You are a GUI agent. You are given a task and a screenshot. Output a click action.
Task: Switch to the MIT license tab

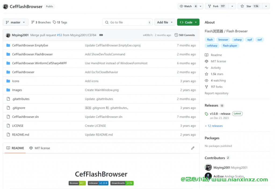(x=40, y=148)
